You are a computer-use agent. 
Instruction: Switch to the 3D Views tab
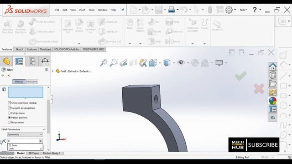click(33, 153)
